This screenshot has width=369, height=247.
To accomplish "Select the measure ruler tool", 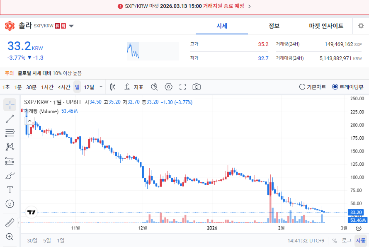I will tap(9, 222).
